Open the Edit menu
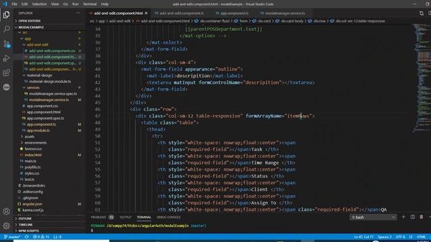The height and width of the screenshot is (242, 431). tap(24, 4)
